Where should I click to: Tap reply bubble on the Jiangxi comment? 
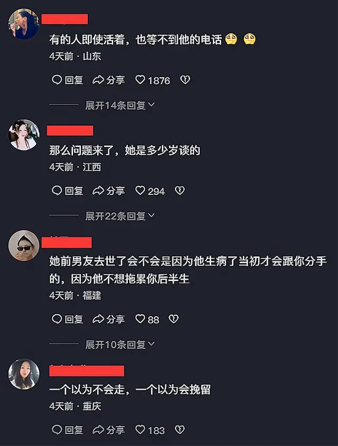(57, 191)
